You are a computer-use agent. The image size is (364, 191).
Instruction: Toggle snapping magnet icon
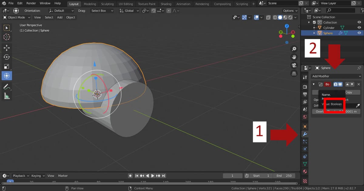pyautogui.click(x=154, y=11)
